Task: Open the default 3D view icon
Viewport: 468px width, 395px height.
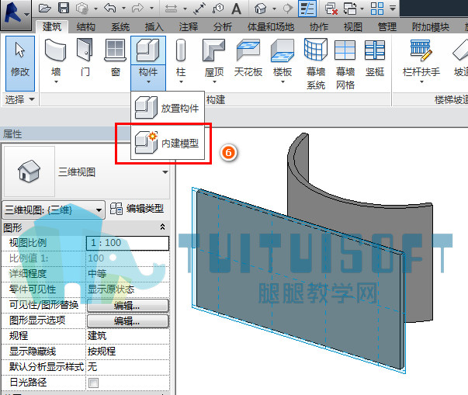Action: (260, 9)
